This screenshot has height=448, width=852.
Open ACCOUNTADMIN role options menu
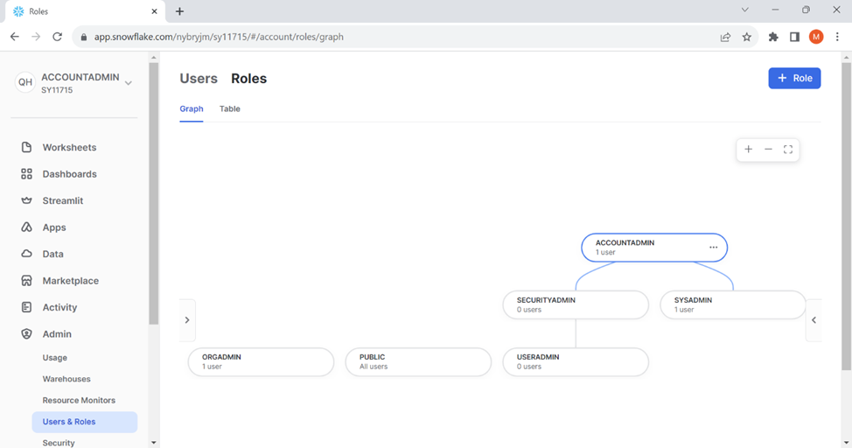coord(713,248)
